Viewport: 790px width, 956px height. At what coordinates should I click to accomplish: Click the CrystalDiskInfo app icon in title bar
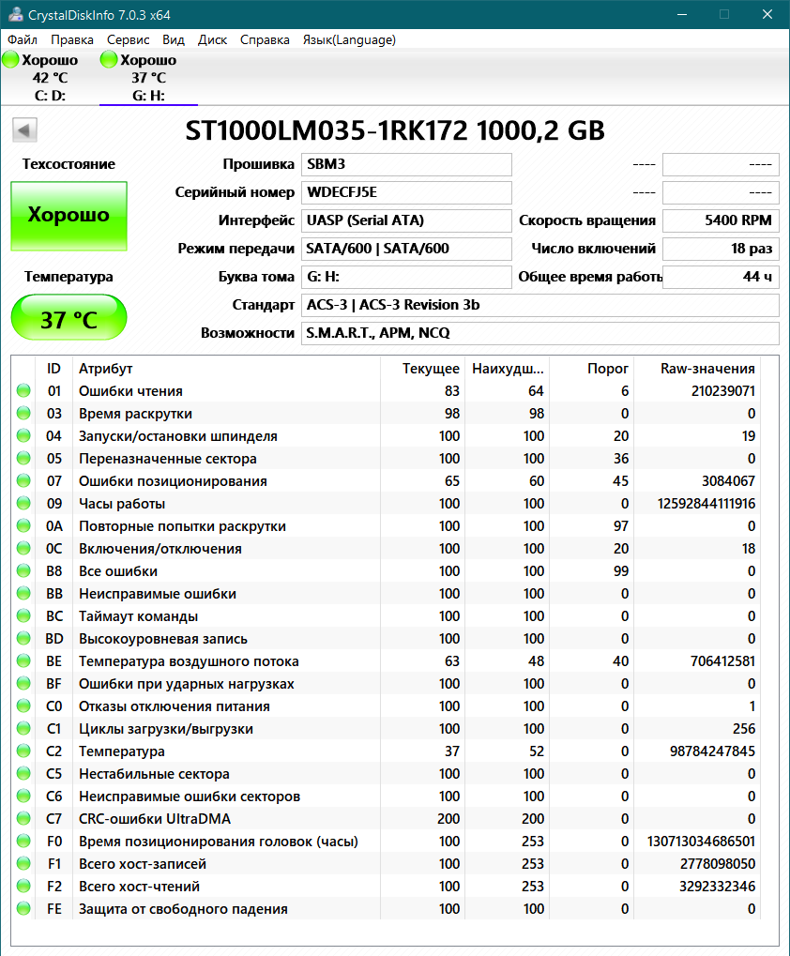click(14, 16)
